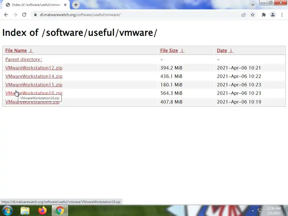Restore down the Chrome window
Screen dimensions: 288x216
click(271, 3)
